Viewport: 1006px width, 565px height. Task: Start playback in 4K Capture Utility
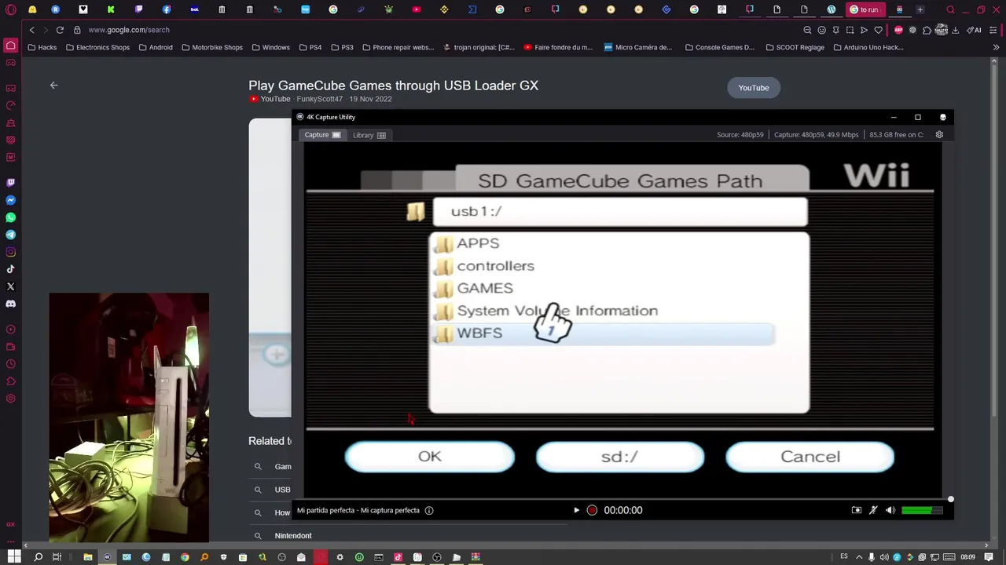576,510
